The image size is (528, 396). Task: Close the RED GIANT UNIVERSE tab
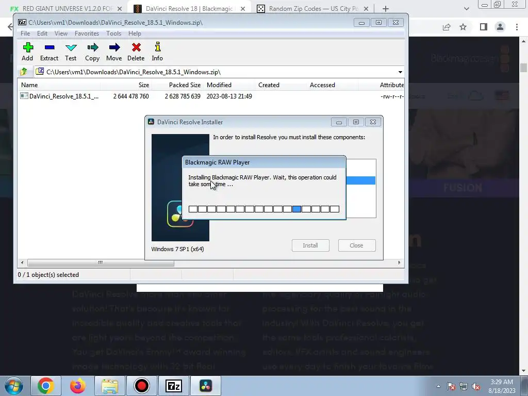120,9
